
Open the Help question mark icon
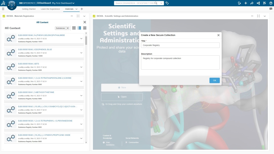tap(271, 3)
